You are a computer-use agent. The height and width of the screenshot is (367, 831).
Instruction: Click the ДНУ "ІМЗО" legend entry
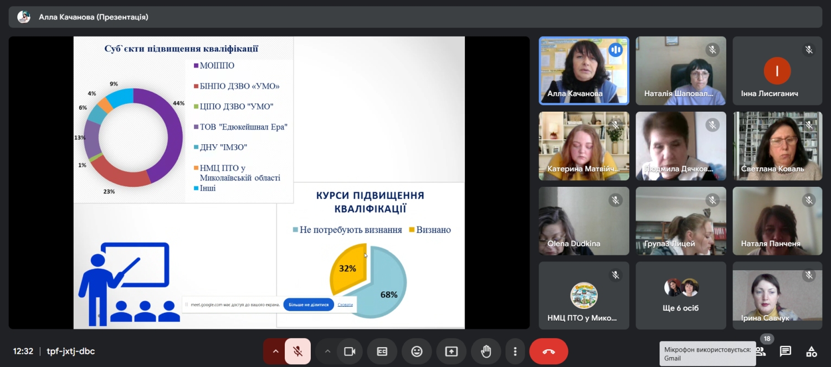click(220, 148)
